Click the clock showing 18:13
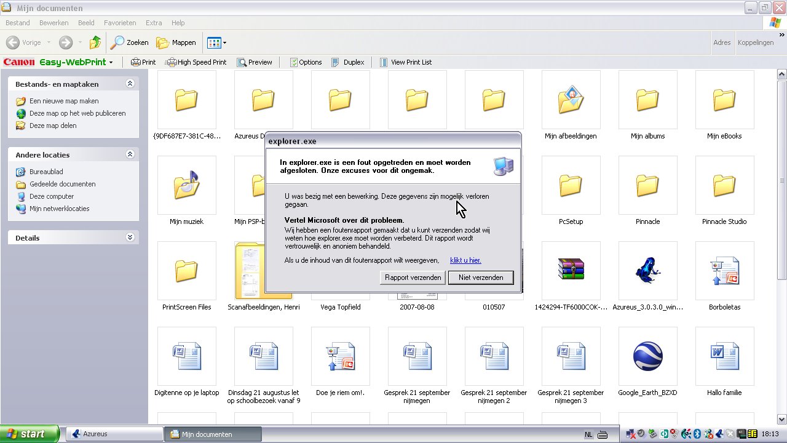Viewport: 787px width, 443px height. click(x=770, y=434)
